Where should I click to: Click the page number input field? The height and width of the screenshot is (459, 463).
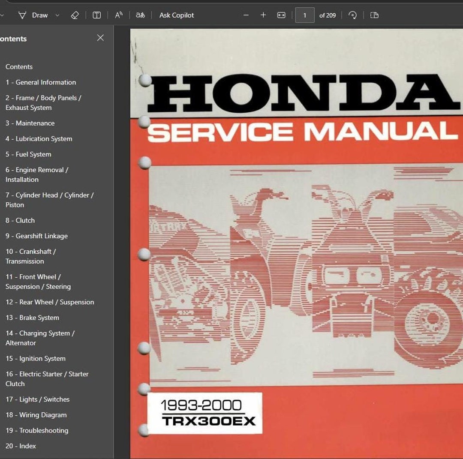point(305,15)
